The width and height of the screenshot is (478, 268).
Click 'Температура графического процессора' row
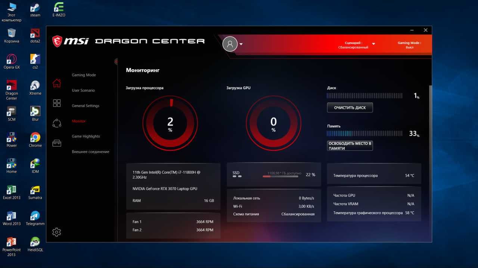coord(374,213)
